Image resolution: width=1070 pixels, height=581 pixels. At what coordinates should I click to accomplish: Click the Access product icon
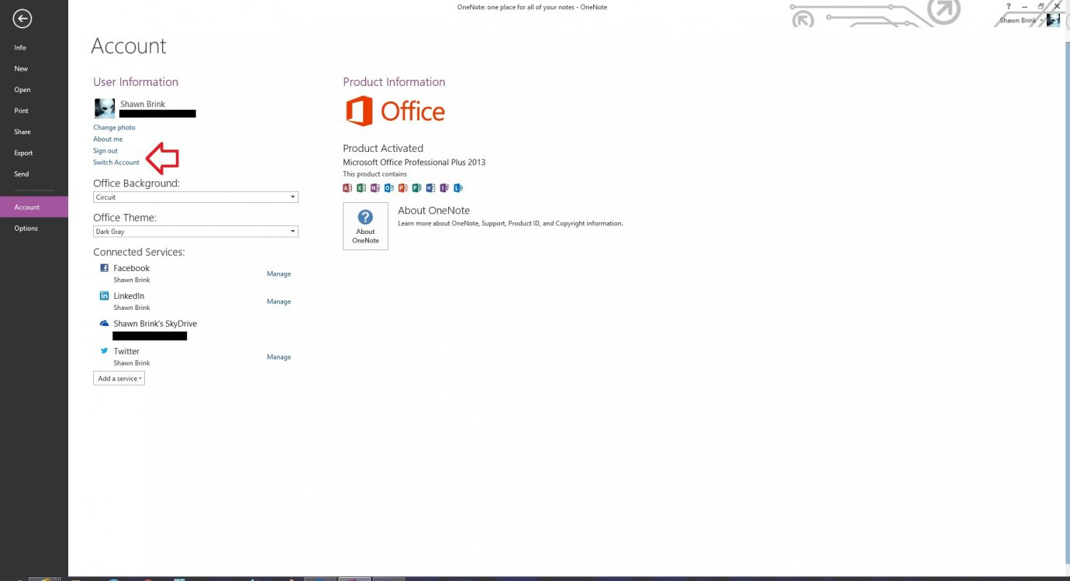pyautogui.click(x=347, y=187)
